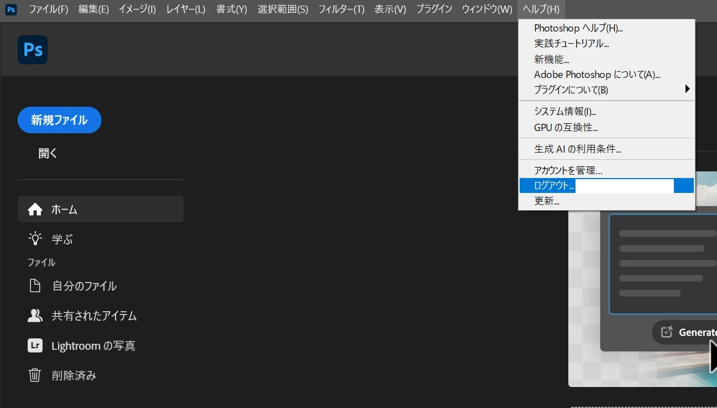The width and height of the screenshot is (717, 408).
Task: Click the 新規ファイル button
Action: [x=59, y=120]
